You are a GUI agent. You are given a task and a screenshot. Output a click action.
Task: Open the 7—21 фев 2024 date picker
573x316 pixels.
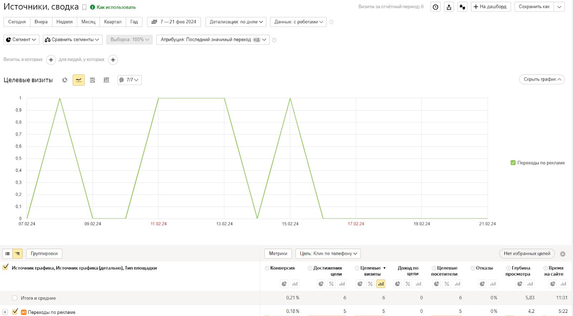tap(174, 22)
